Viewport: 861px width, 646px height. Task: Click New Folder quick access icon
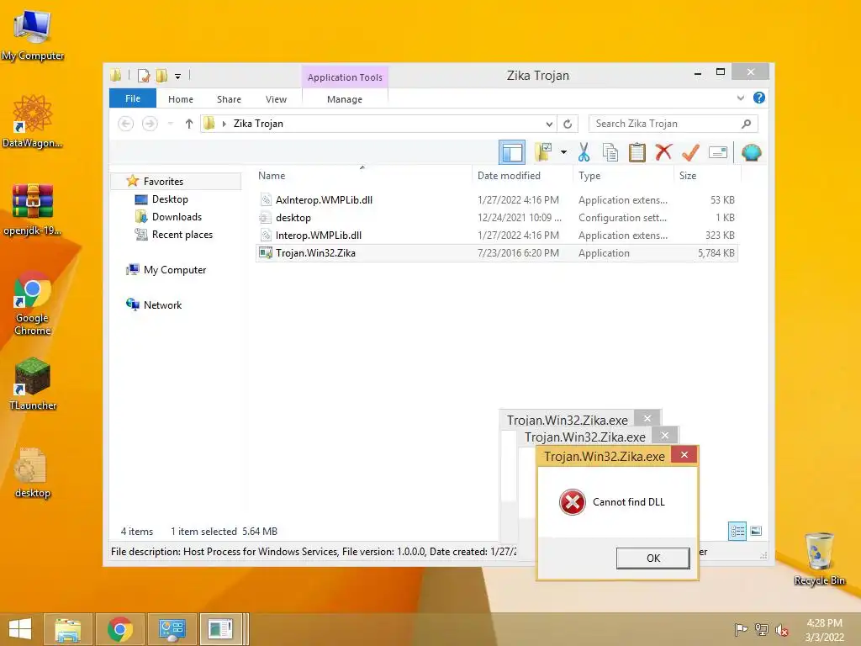click(161, 76)
